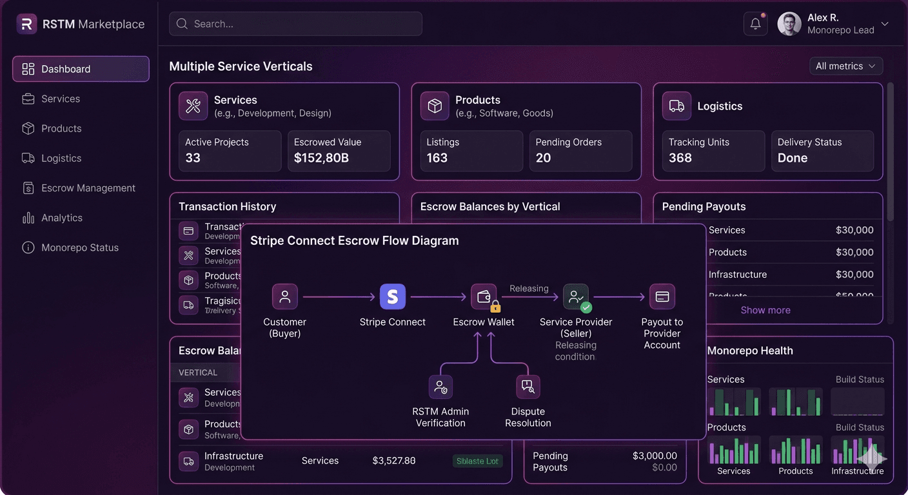Click the Products cube sidebar icon
The width and height of the screenshot is (908, 495).
click(28, 128)
